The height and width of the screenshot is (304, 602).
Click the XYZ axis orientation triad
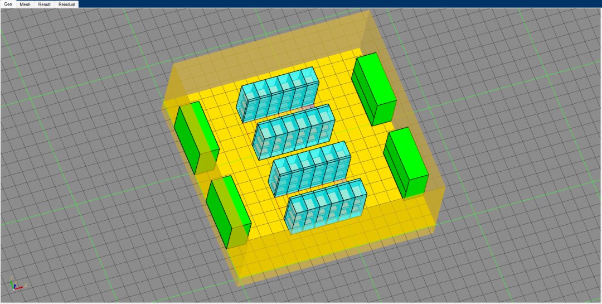coord(17,283)
